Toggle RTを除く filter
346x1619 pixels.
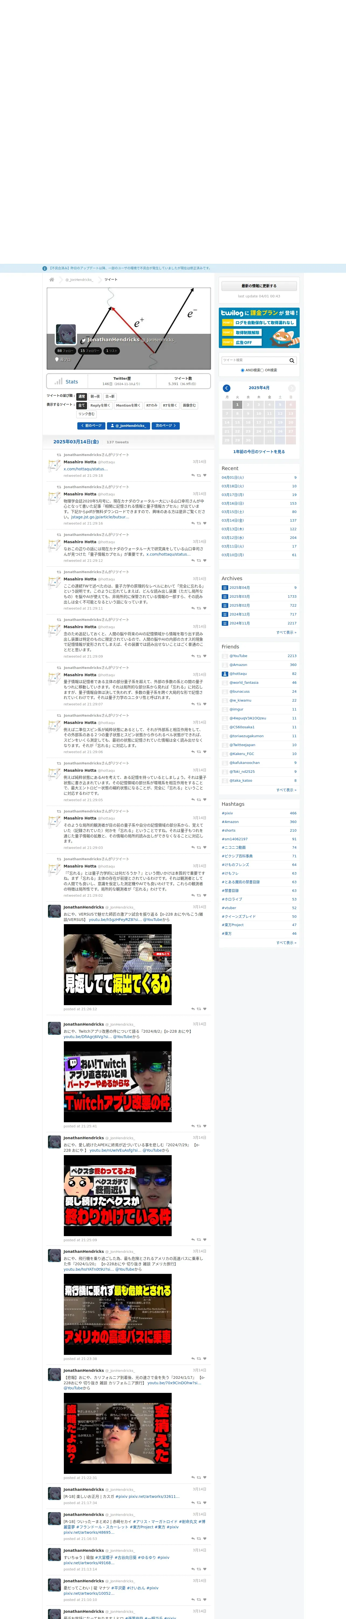click(170, 405)
